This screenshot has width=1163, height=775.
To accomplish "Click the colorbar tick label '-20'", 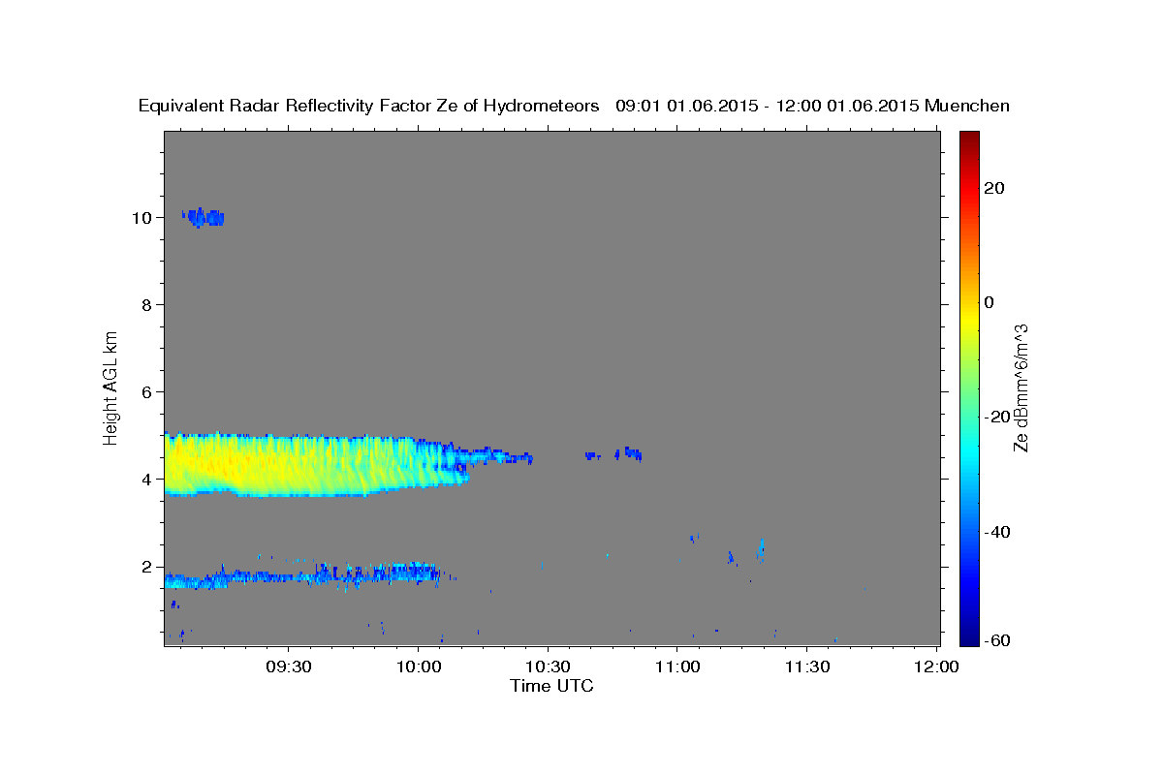I will pos(995,417).
